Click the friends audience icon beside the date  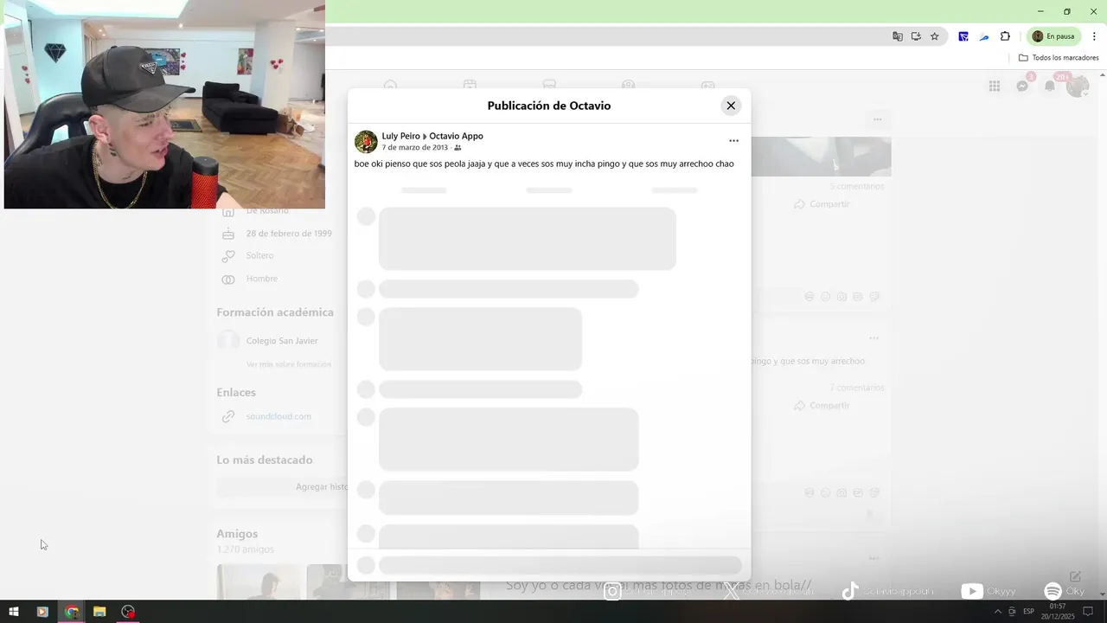click(x=458, y=148)
